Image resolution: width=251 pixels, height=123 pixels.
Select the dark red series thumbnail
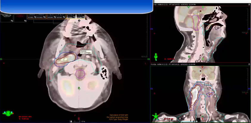20,18
